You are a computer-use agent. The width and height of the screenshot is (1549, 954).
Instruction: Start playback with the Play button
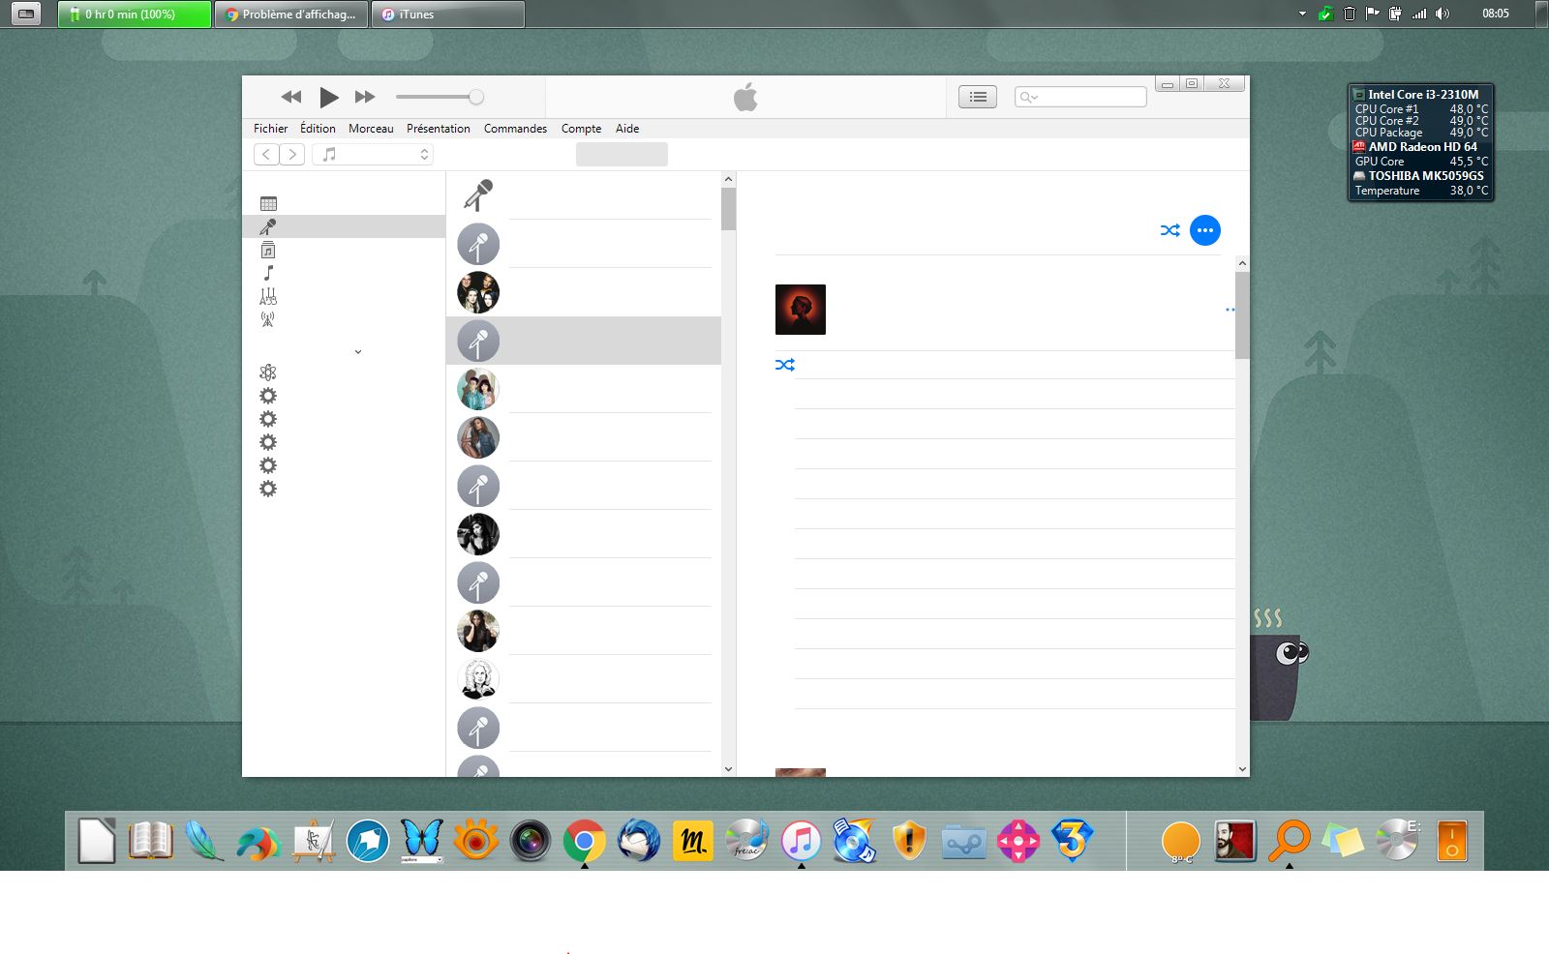[329, 97]
